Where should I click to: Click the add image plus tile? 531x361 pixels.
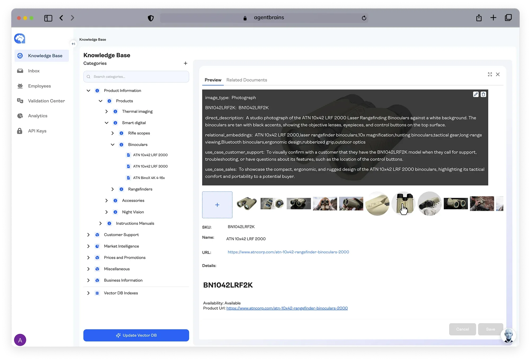(217, 205)
